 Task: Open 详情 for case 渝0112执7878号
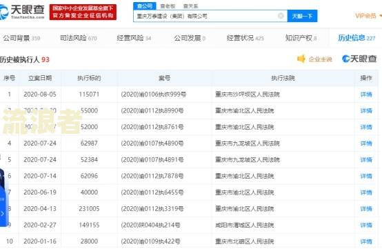click(366, 176)
